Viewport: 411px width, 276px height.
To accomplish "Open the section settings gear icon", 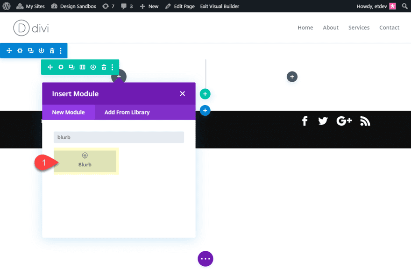I will tap(20, 50).
